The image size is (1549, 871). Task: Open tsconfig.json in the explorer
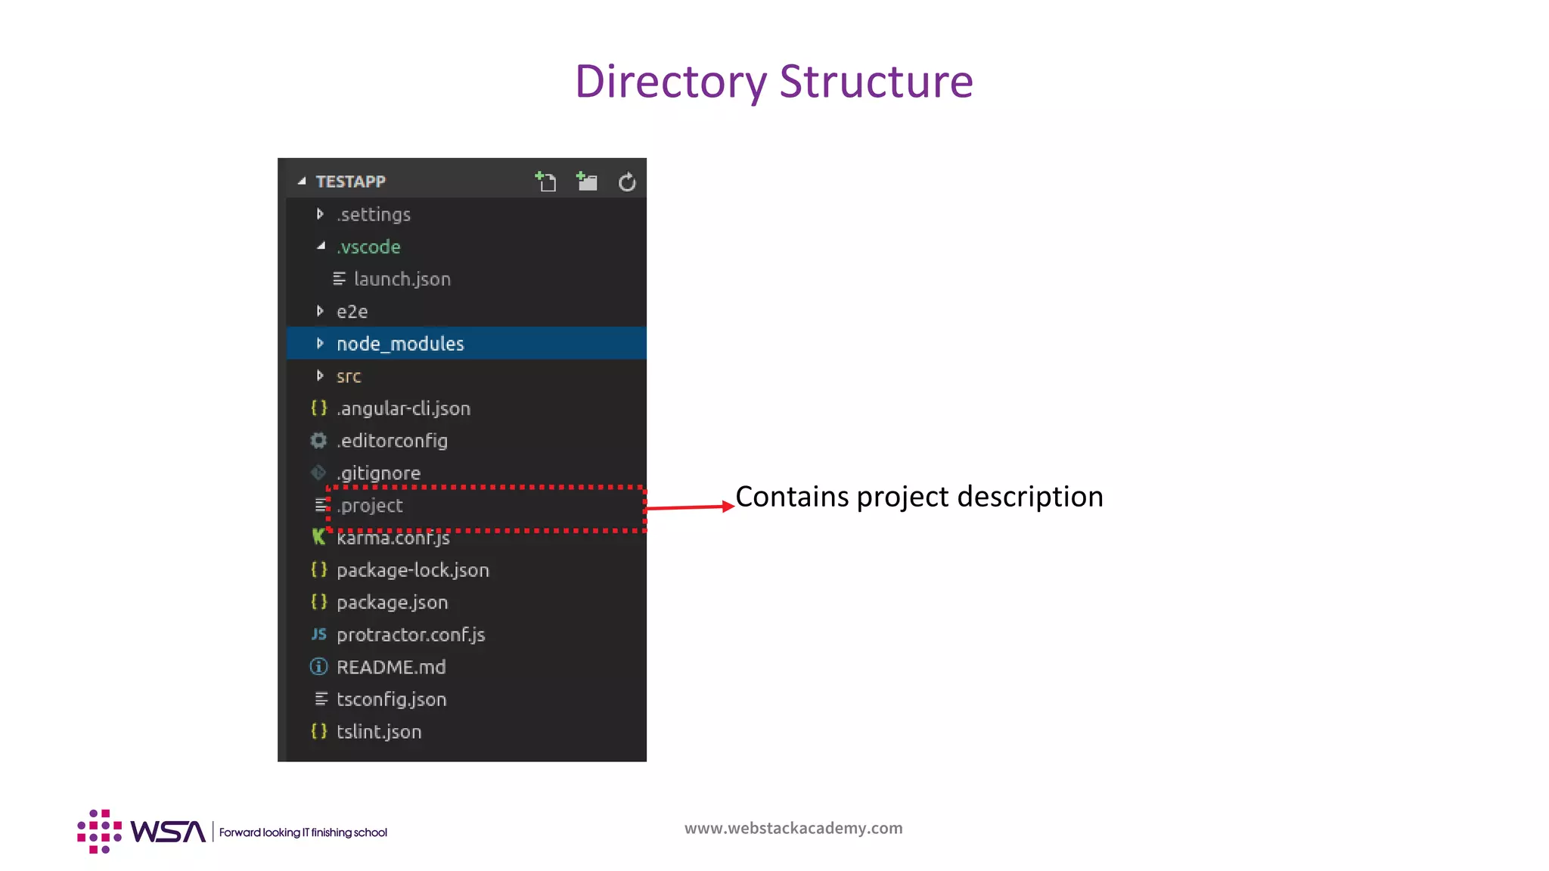coord(391,699)
